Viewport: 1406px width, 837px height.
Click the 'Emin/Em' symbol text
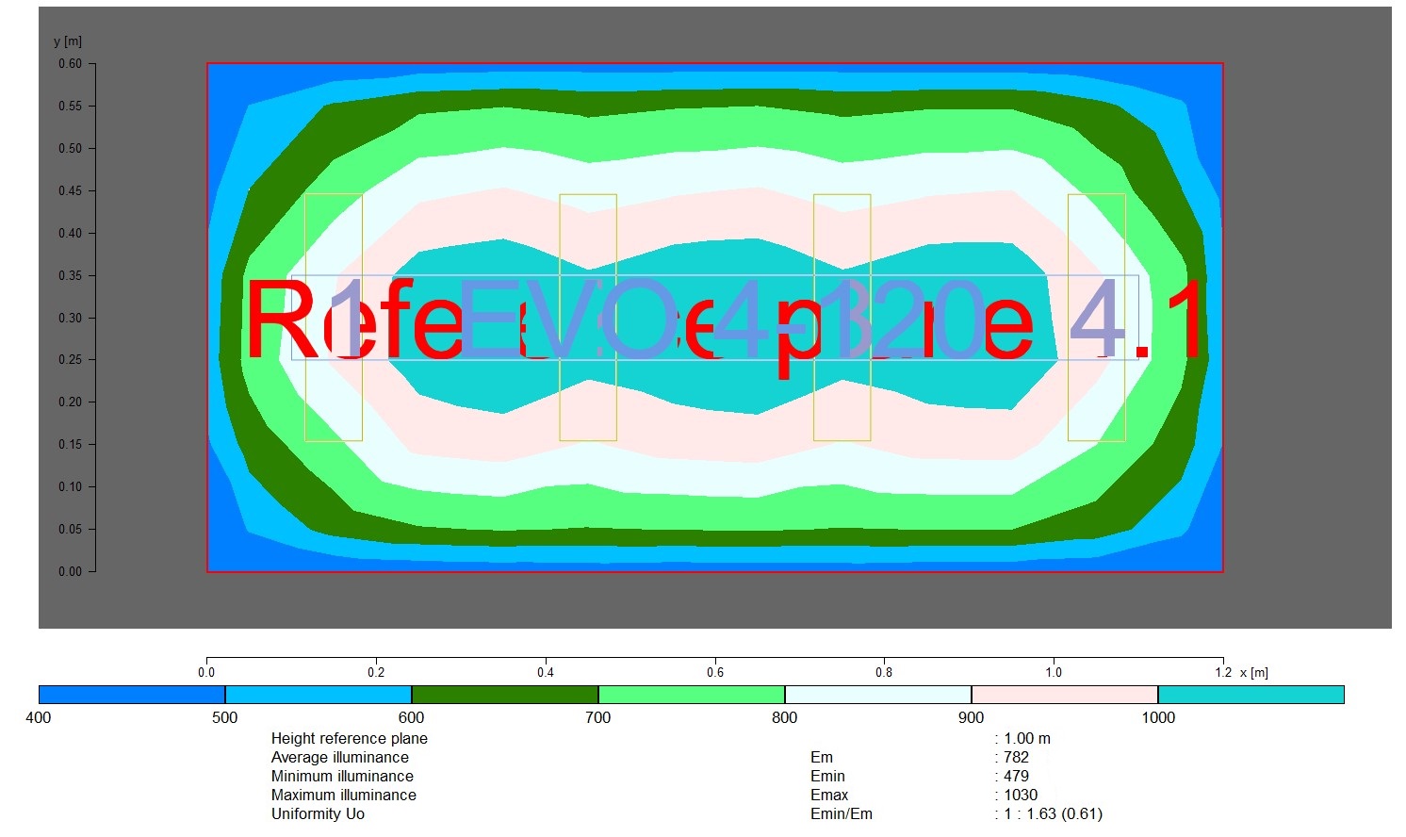coord(842,814)
